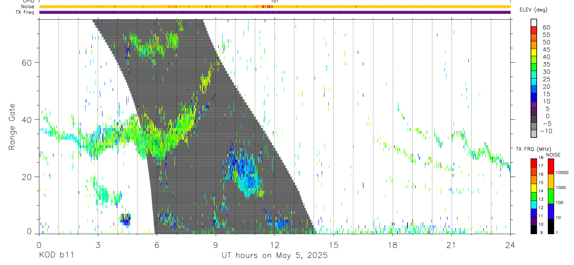Click NOISE legend label "100"
The width and height of the screenshot is (574, 265).
560,202
